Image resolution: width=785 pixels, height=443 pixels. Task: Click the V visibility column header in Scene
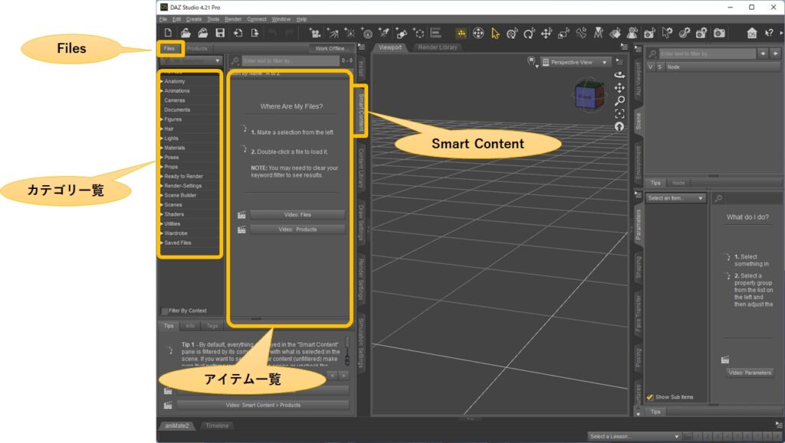click(650, 67)
